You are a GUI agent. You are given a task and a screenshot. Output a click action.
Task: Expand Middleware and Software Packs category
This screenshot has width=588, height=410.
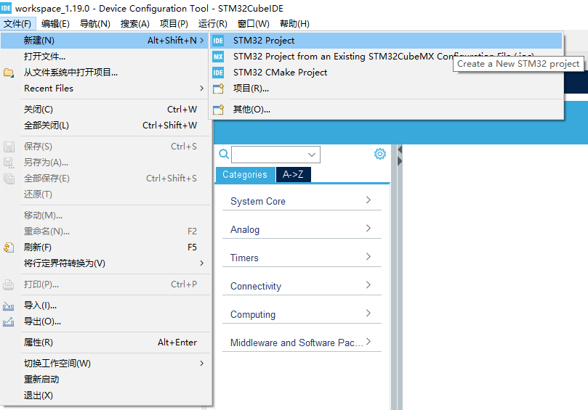[x=302, y=343]
